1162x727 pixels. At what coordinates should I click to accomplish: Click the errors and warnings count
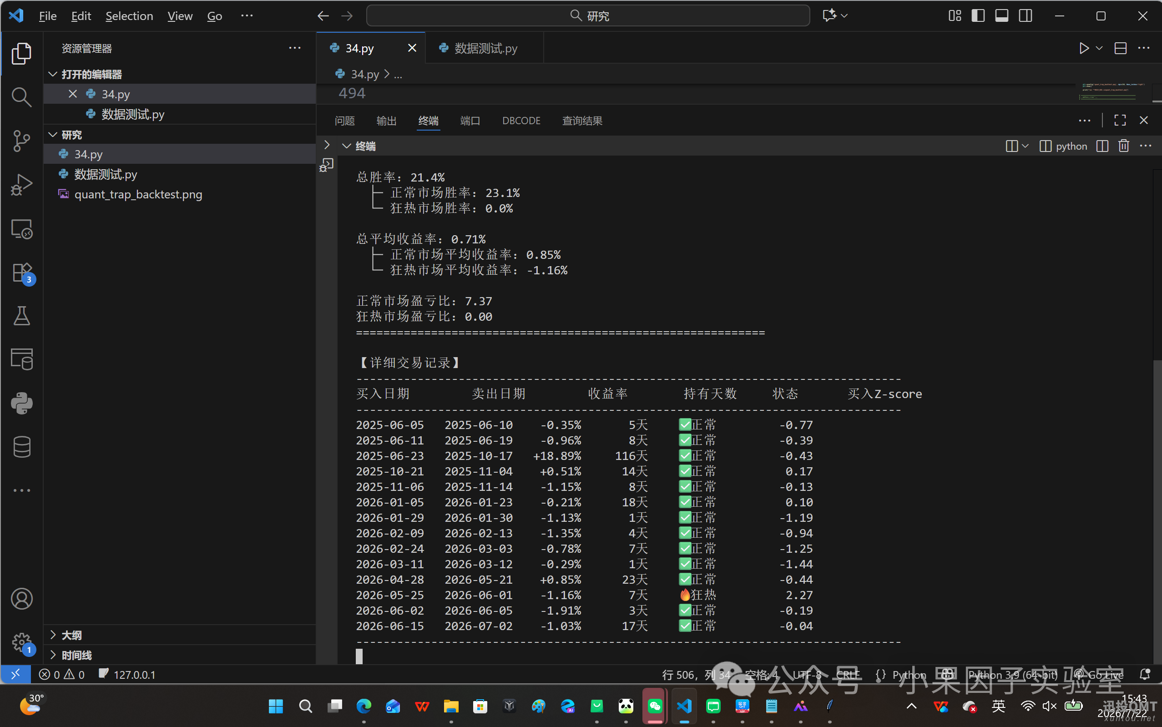coord(62,674)
